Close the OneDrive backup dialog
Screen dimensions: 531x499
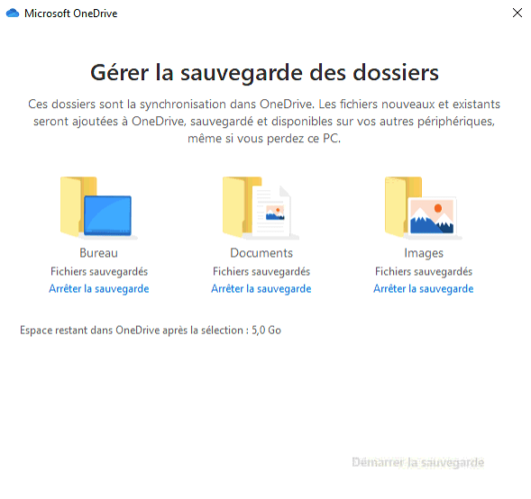(x=517, y=13)
